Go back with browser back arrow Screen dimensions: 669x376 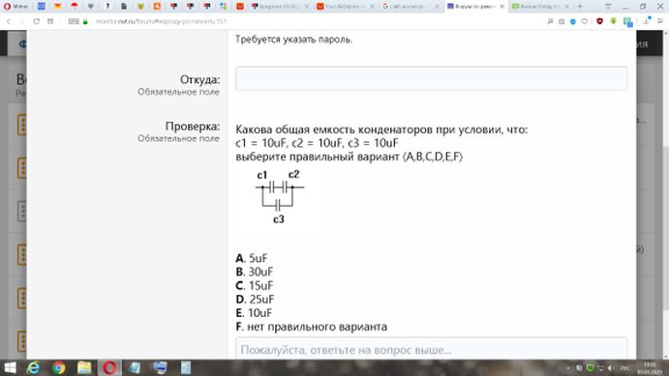(8, 21)
